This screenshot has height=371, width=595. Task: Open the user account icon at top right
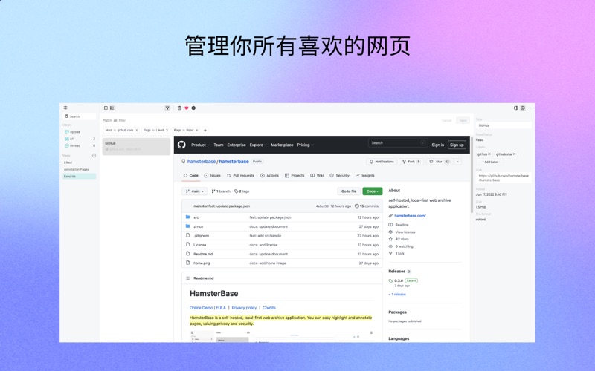pyautogui.click(x=523, y=108)
